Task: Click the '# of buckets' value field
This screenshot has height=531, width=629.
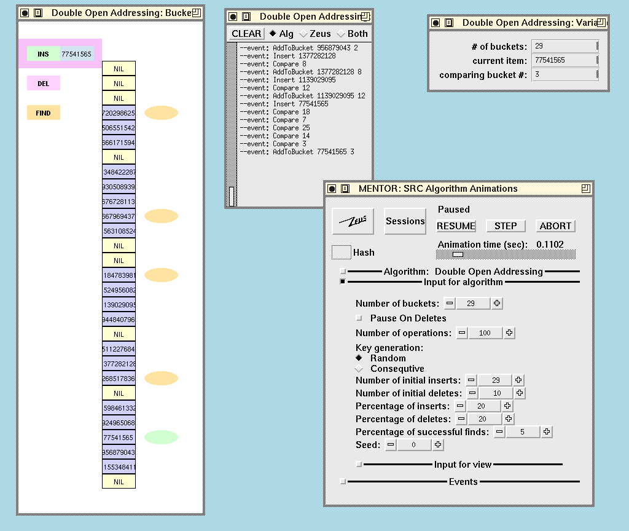Action: [x=565, y=46]
